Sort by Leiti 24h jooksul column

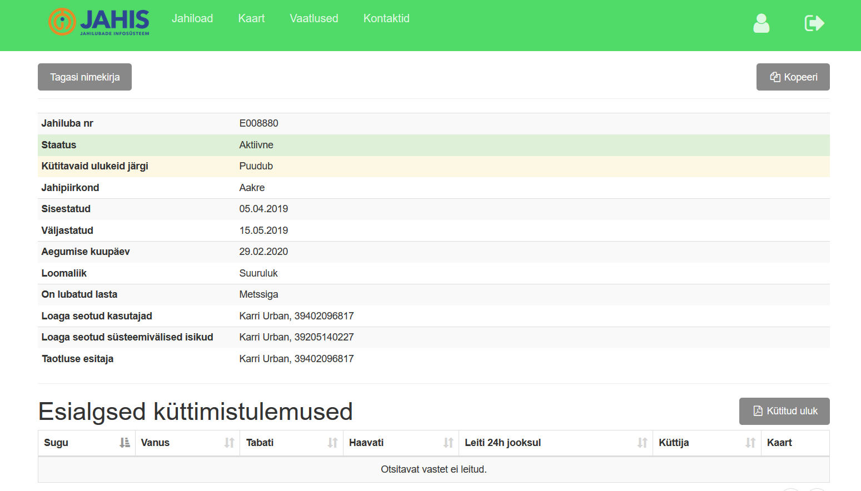point(555,443)
